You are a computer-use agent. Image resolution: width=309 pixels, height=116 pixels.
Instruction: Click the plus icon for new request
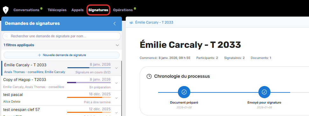tap(39, 55)
